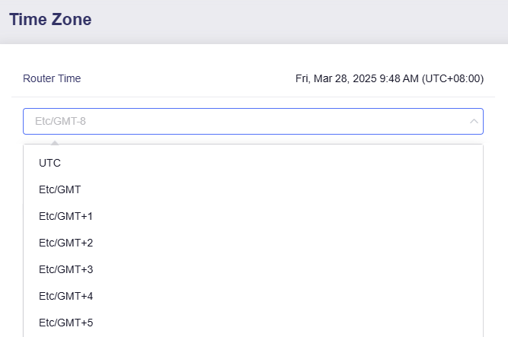Choose Etc/GMT from the list

[59, 189]
